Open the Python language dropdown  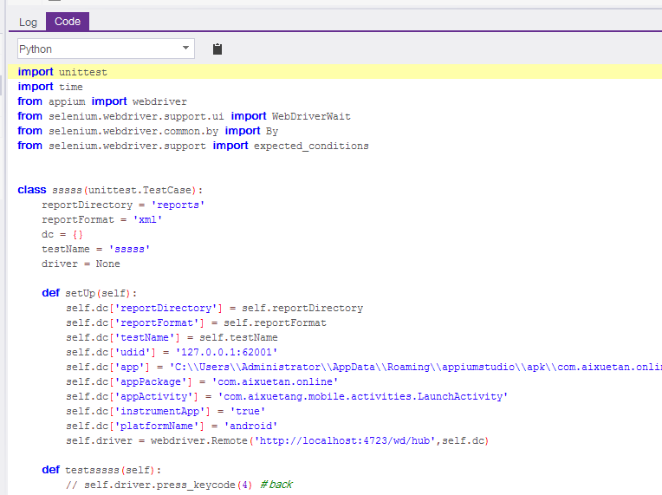point(106,49)
